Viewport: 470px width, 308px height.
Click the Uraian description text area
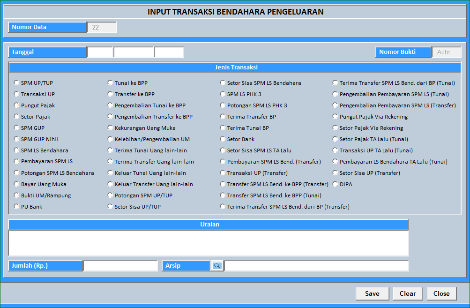click(209, 244)
